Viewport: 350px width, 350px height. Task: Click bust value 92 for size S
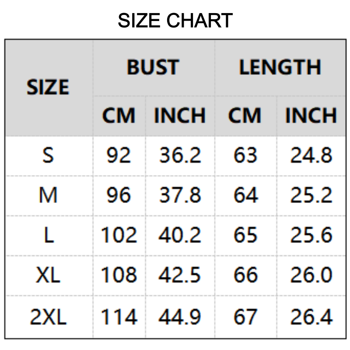(119, 155)
